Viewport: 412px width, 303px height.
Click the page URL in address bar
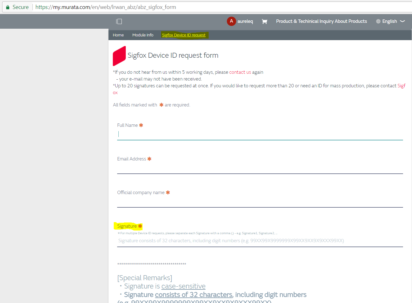tap(106, 7)
